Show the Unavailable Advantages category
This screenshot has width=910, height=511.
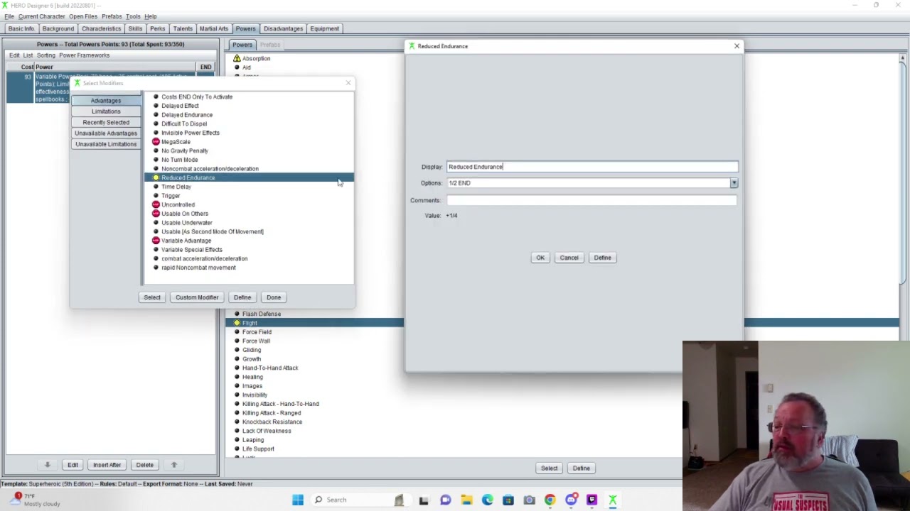(x=106, y=133)
